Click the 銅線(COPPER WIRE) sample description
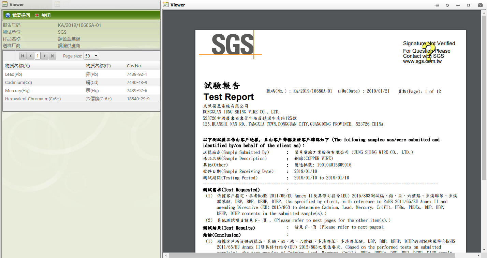 [314, 158]
